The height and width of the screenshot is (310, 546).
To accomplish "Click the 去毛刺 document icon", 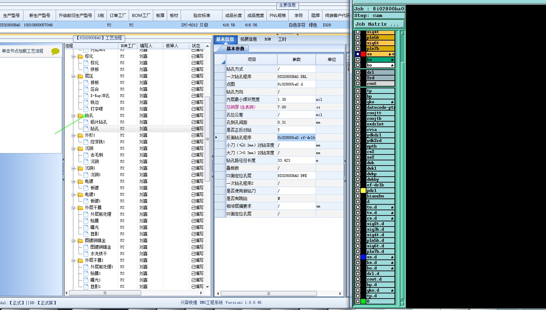I will (x=86, y=155).
